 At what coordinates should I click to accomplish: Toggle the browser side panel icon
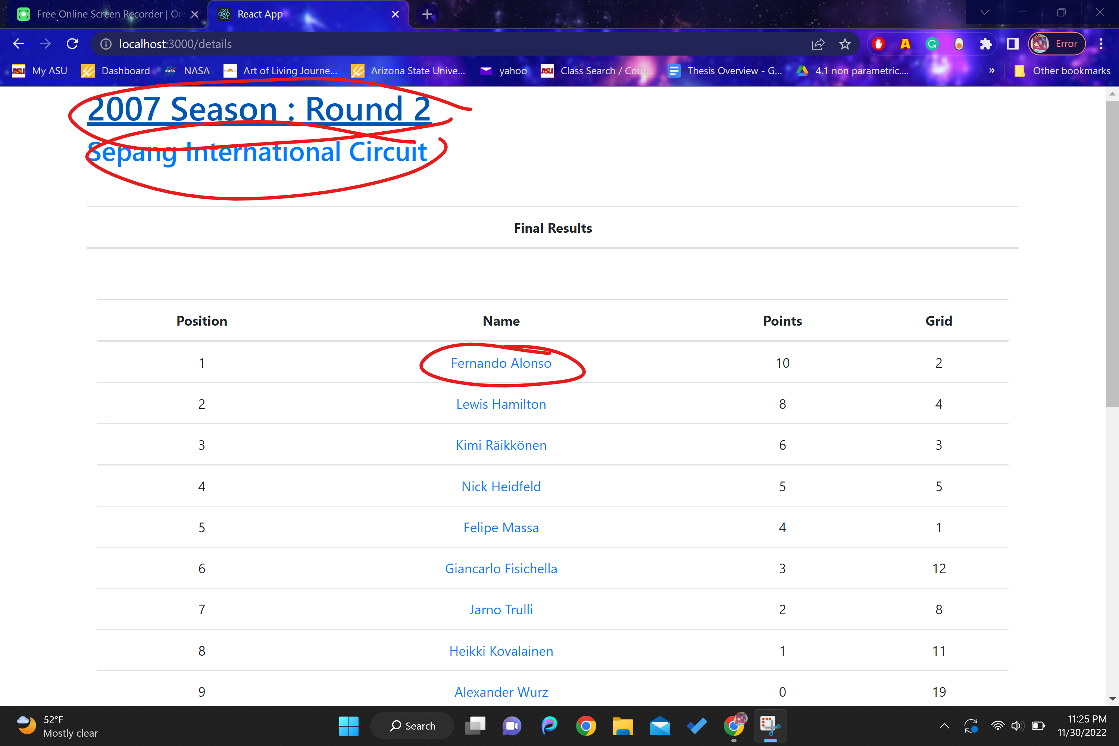pos(1012,44)
